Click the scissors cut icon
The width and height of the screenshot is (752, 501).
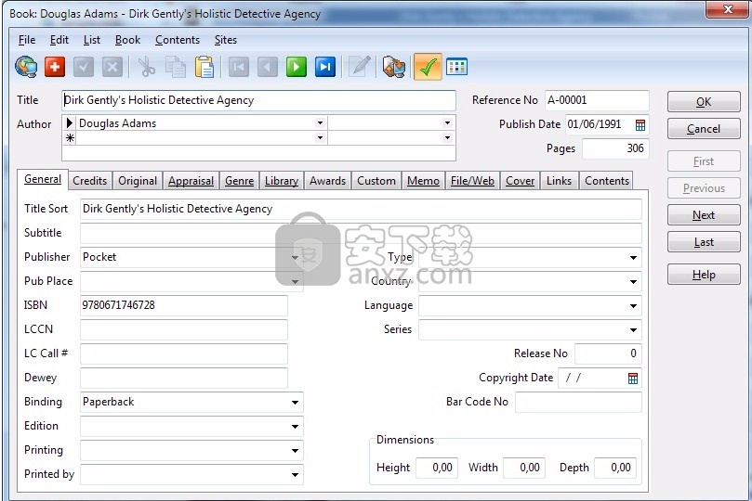point(146,67)
